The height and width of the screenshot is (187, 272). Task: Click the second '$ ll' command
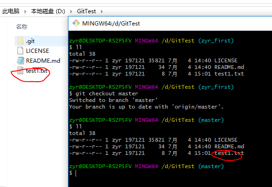point(75,127)
